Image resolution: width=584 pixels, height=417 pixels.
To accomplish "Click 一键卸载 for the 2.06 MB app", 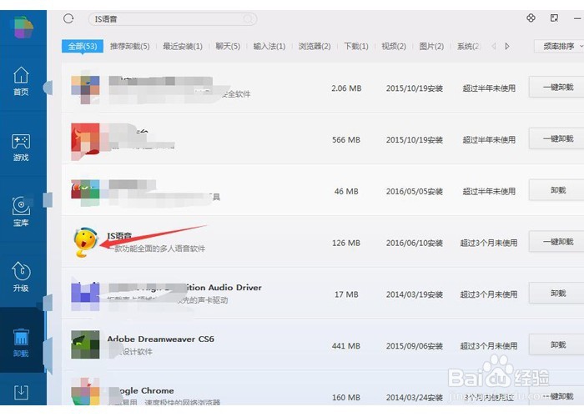I will tap(557, 87).
